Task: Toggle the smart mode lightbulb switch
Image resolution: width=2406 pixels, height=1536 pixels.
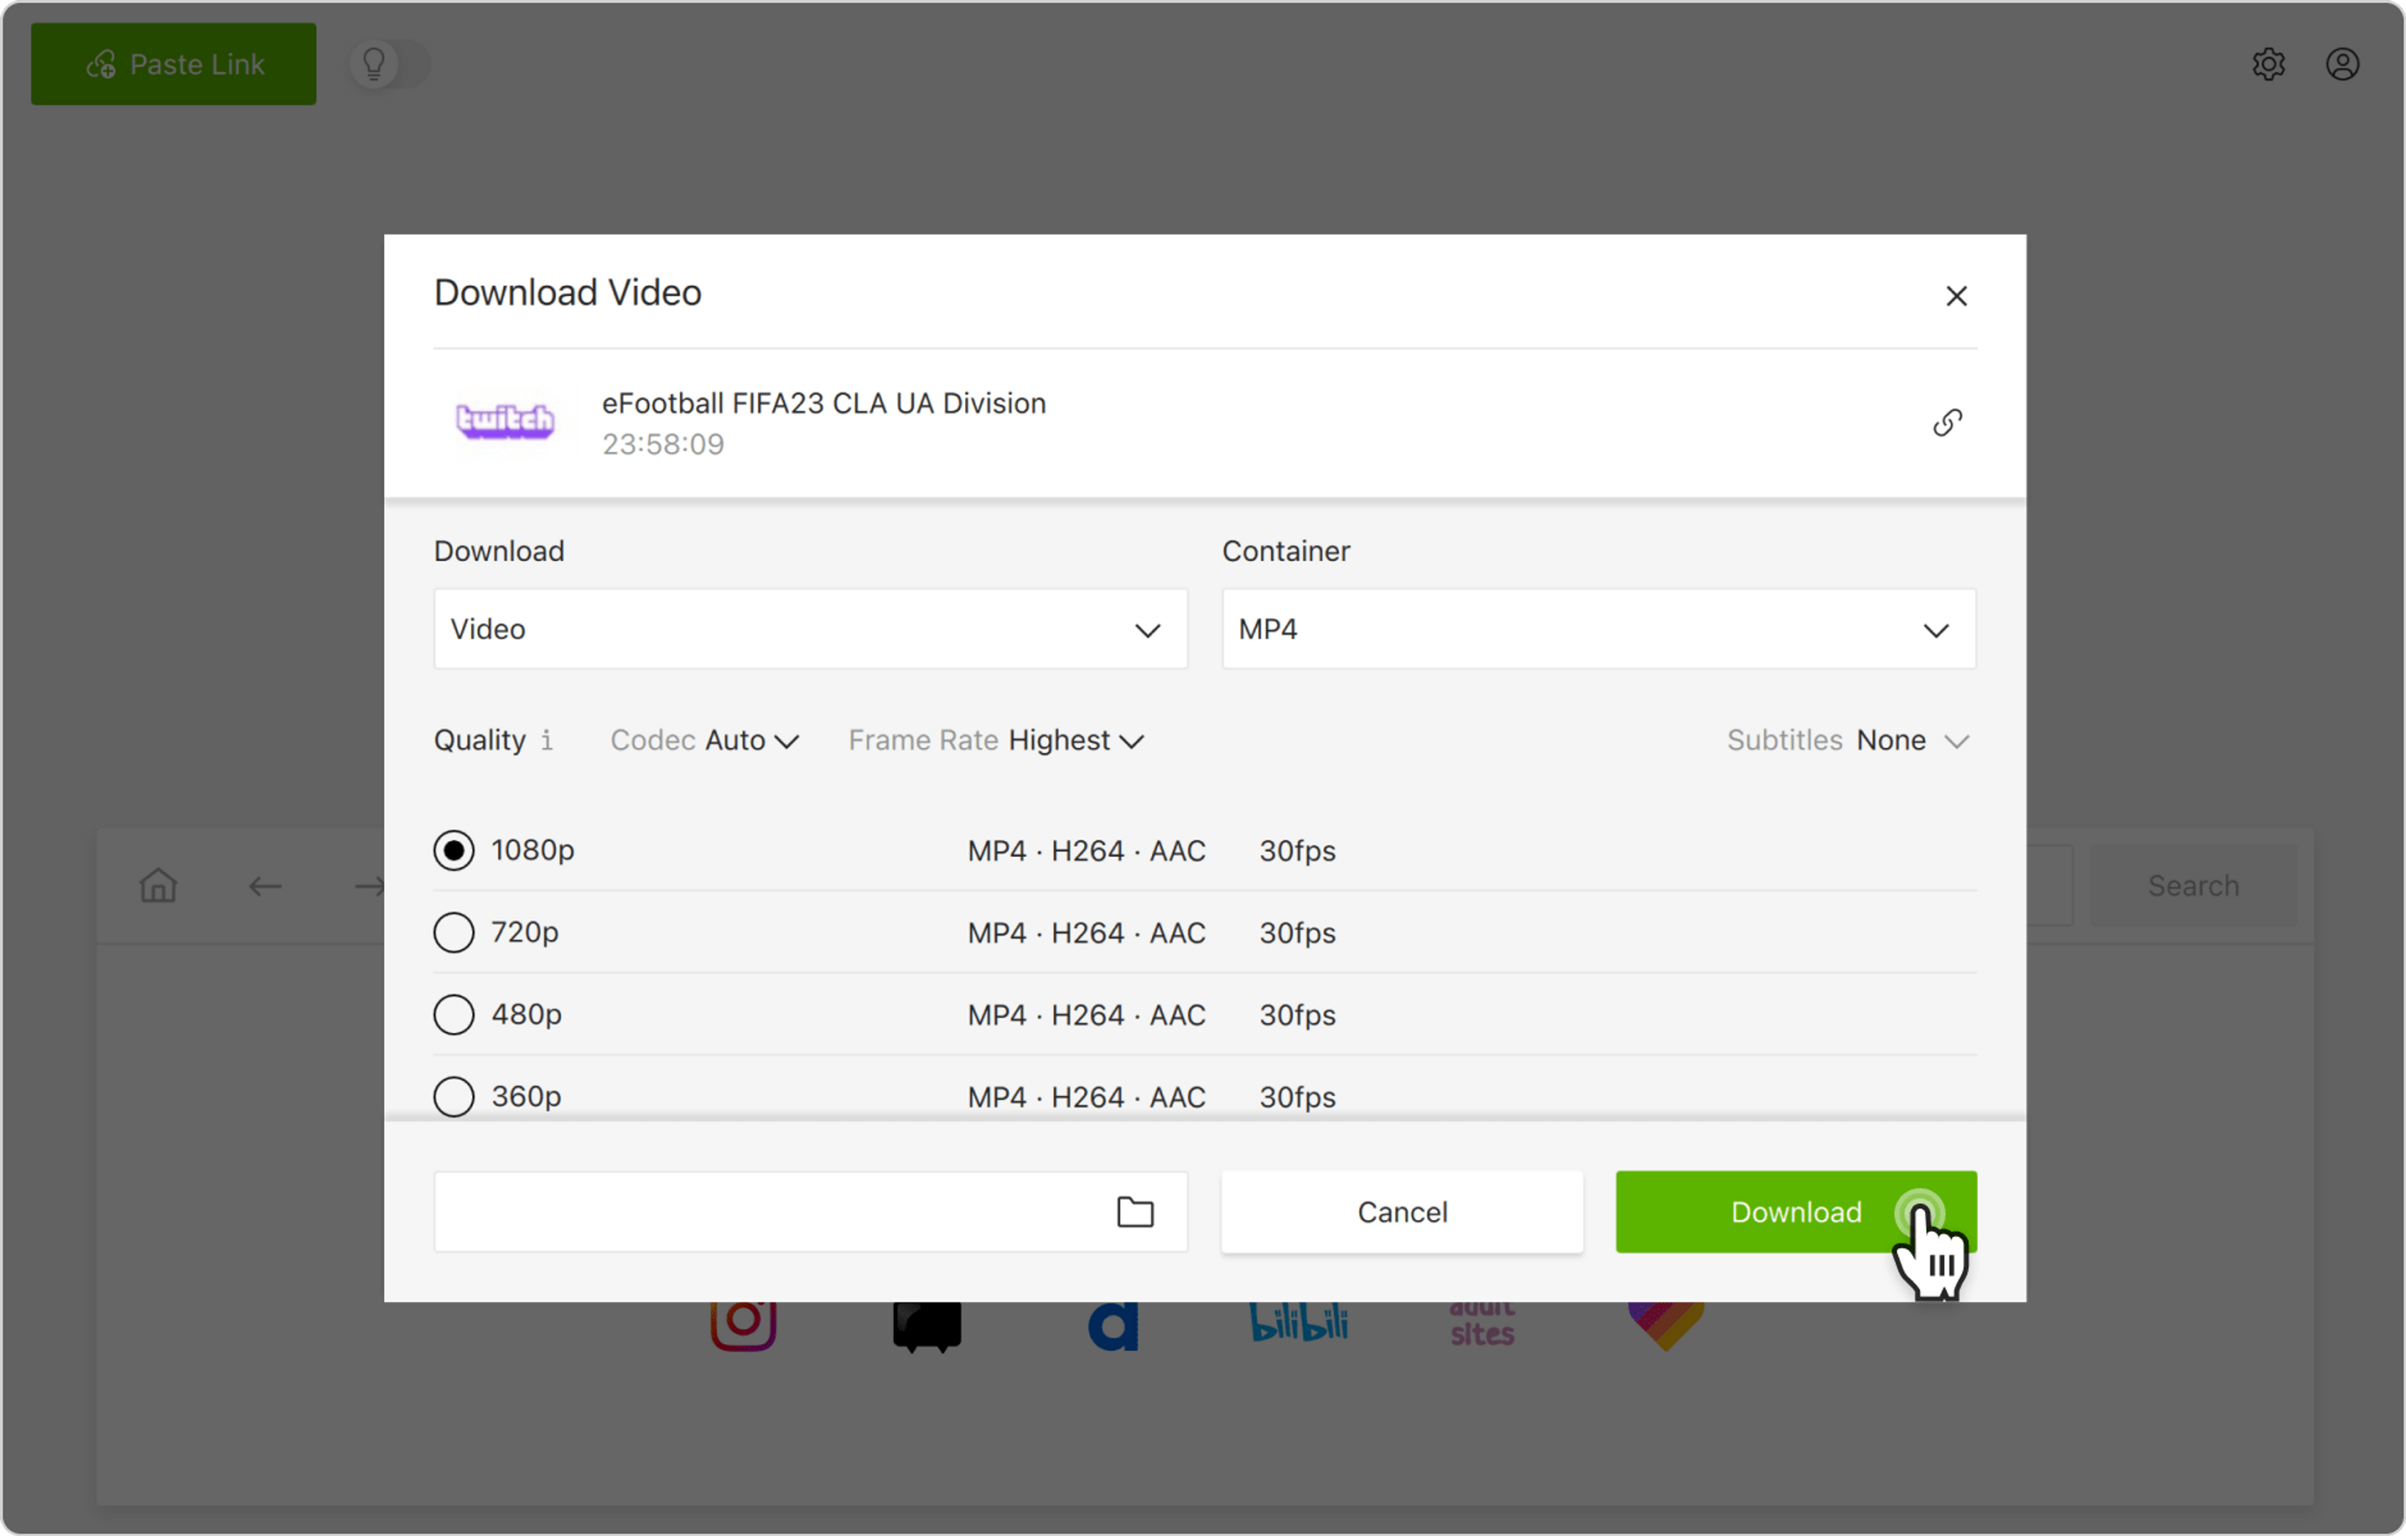Action: 388,65
